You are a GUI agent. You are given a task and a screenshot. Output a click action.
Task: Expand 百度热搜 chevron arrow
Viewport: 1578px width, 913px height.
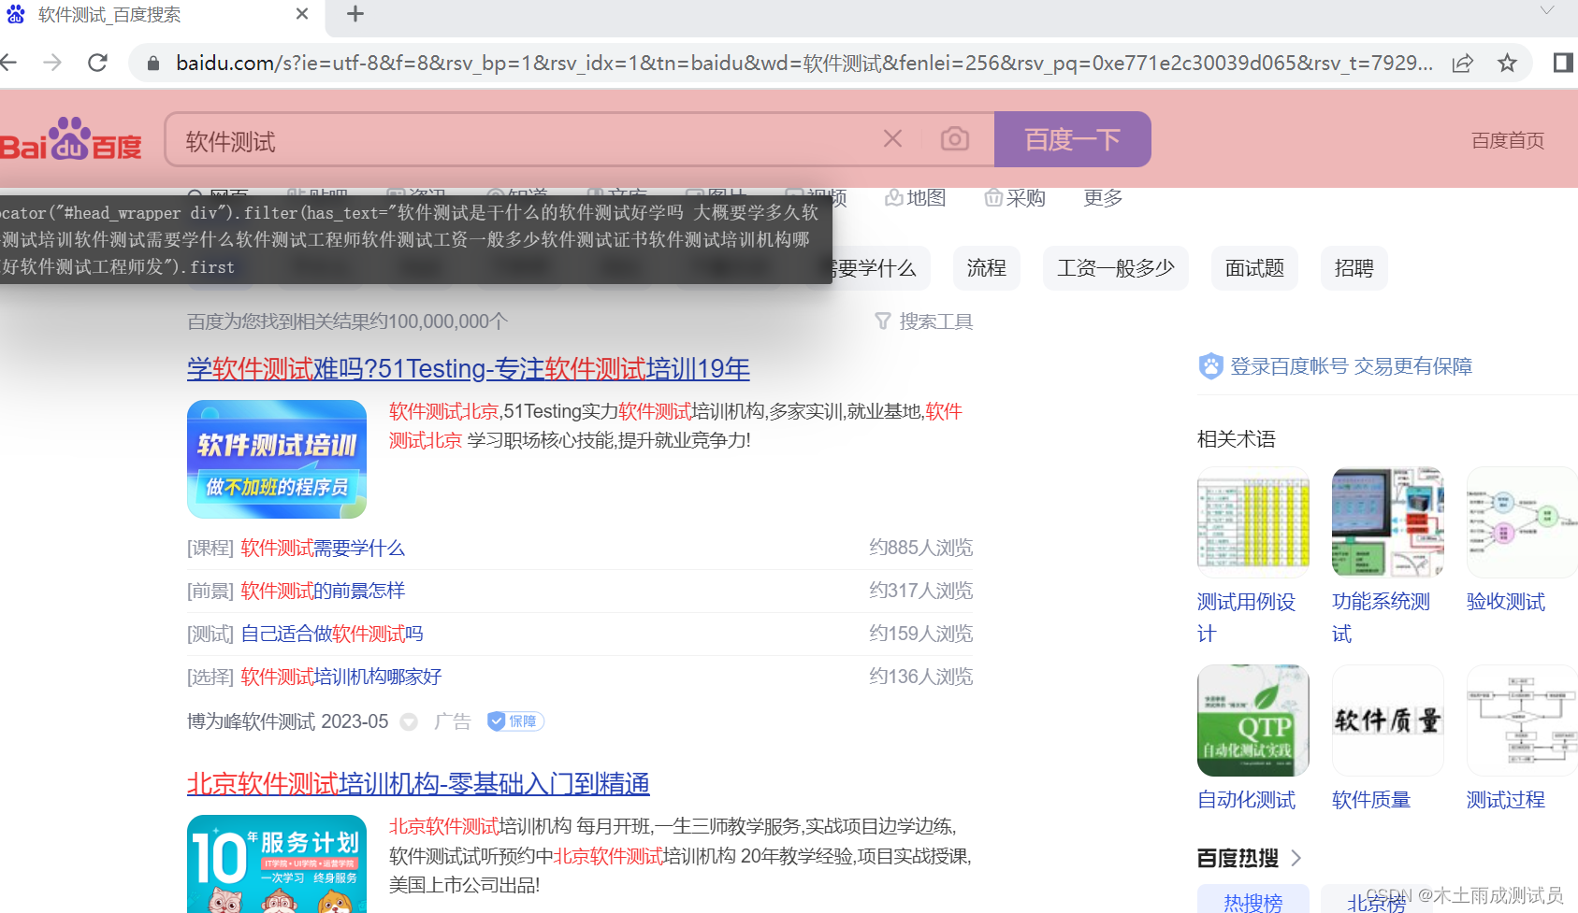[1296, 858]
